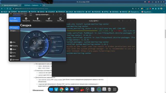Open the ОБЛАКА bookmarks folder
Image resolution: width=166 pixels, height=93 pixels.
(114, 12)
